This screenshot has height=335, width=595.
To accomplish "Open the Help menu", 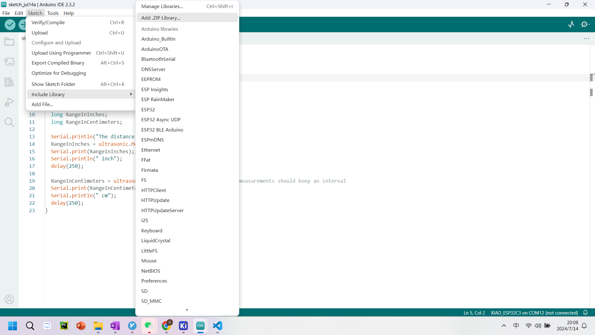I will click(69, 13).
